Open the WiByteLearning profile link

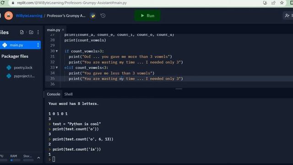point(29,16)
